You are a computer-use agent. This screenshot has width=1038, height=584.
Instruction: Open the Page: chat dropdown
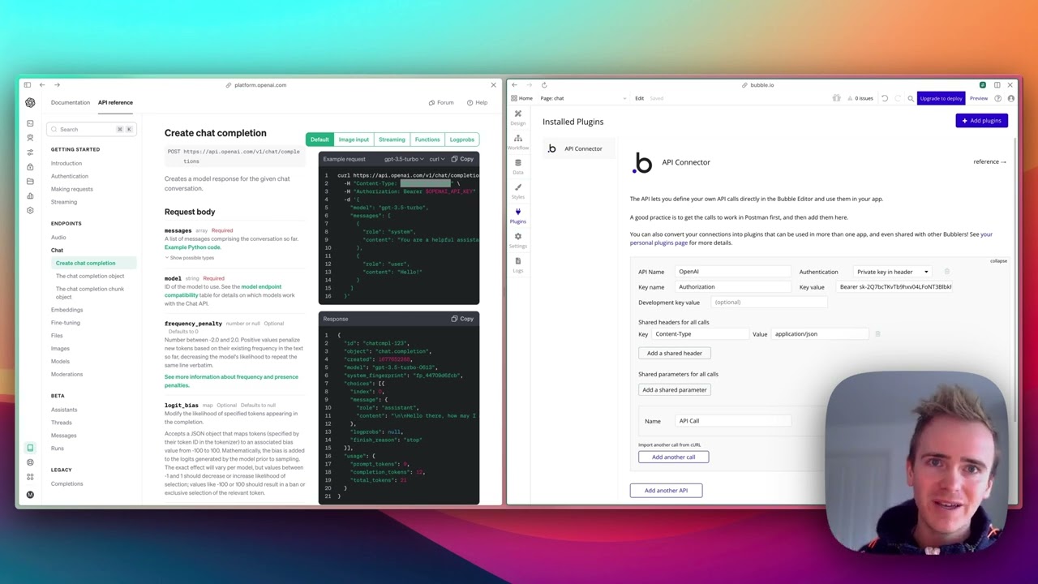(x=584, y=98)
